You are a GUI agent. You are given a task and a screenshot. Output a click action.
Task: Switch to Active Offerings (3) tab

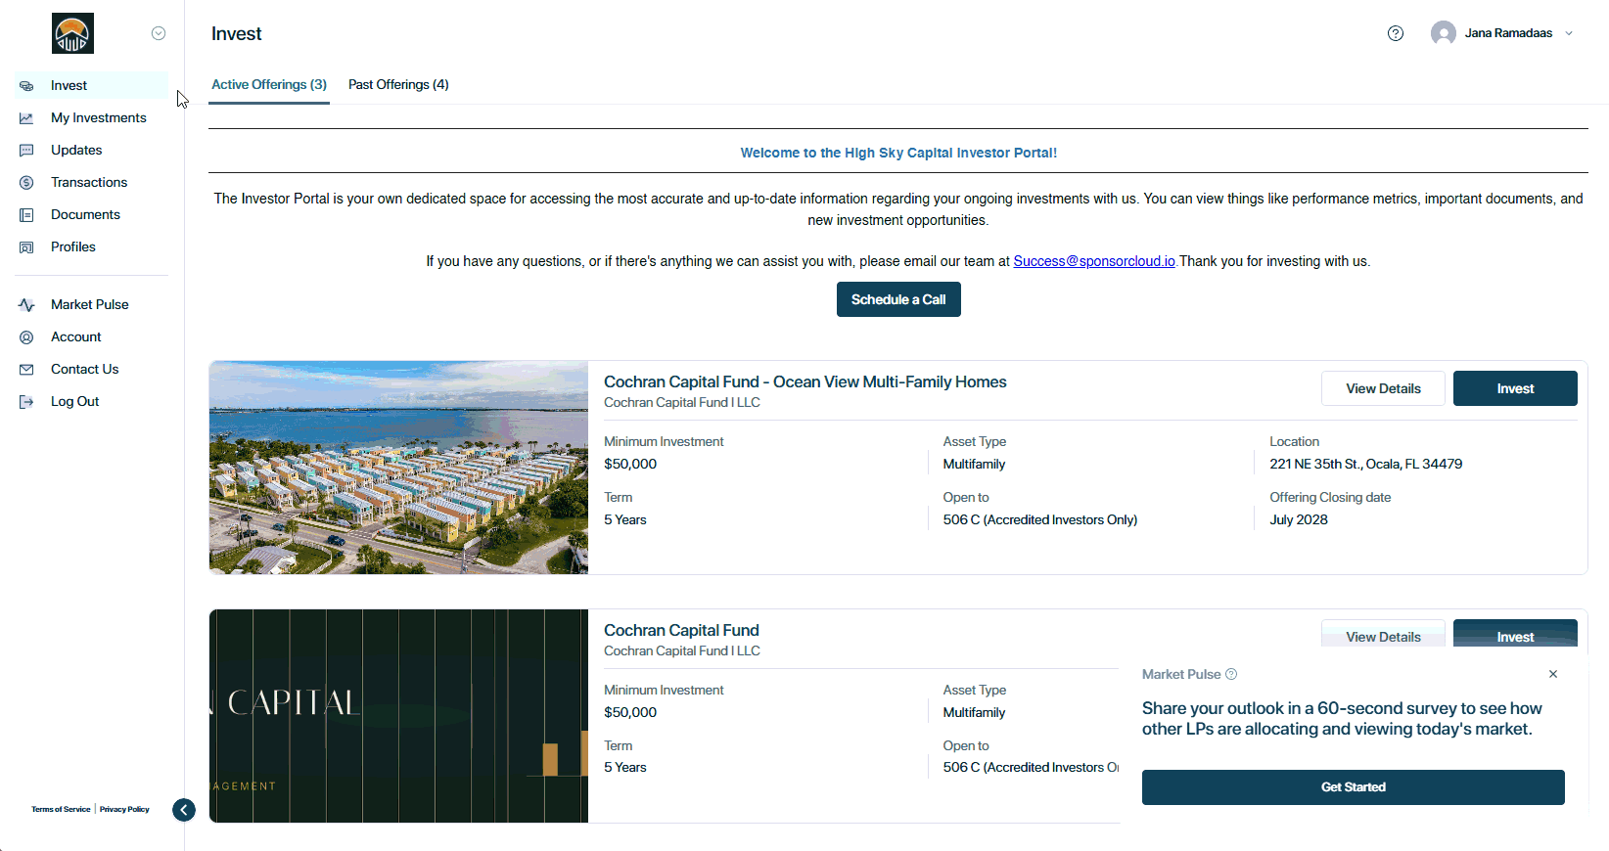269,85
